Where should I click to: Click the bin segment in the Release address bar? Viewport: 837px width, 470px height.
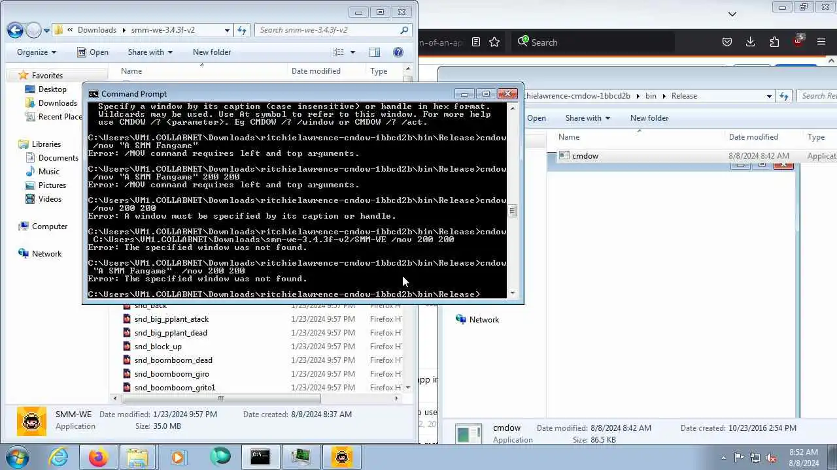(x=651, y=96)
